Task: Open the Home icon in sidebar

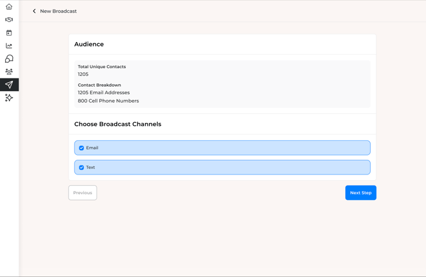Action: point(9,6)
